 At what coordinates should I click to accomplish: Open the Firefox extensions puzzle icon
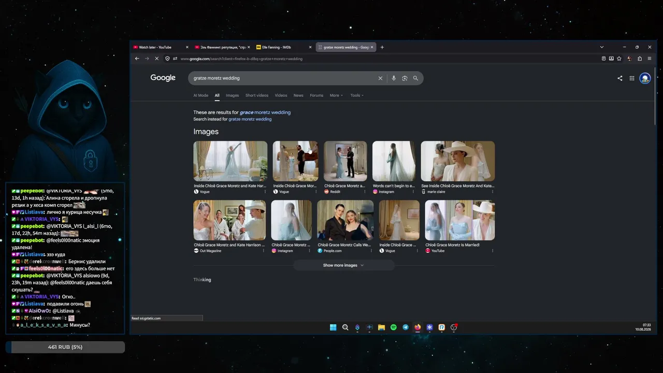[x=640, y=59]
